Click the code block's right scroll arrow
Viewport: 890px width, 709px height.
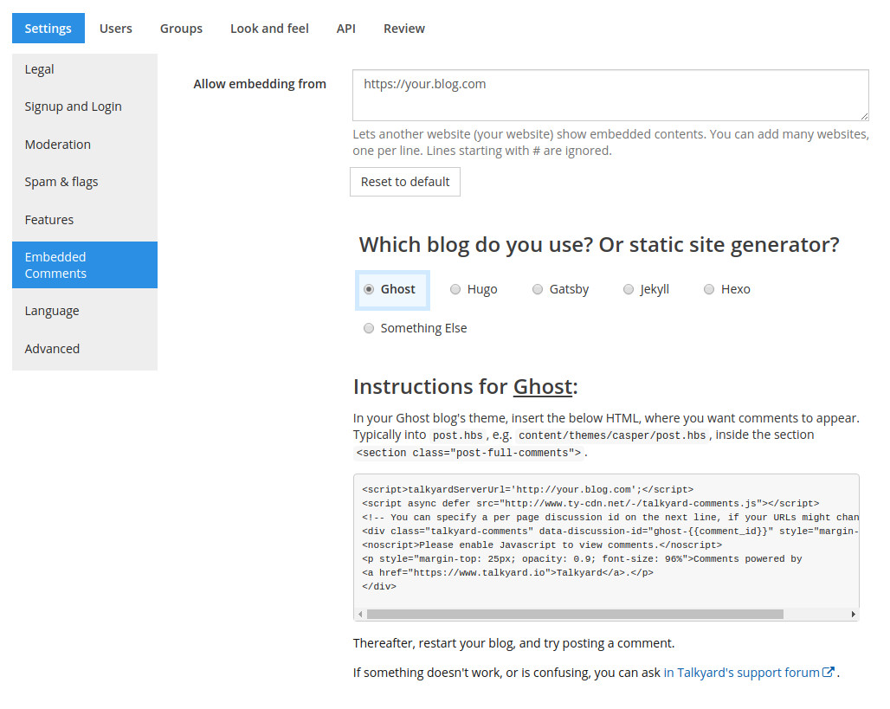(854, 614)
